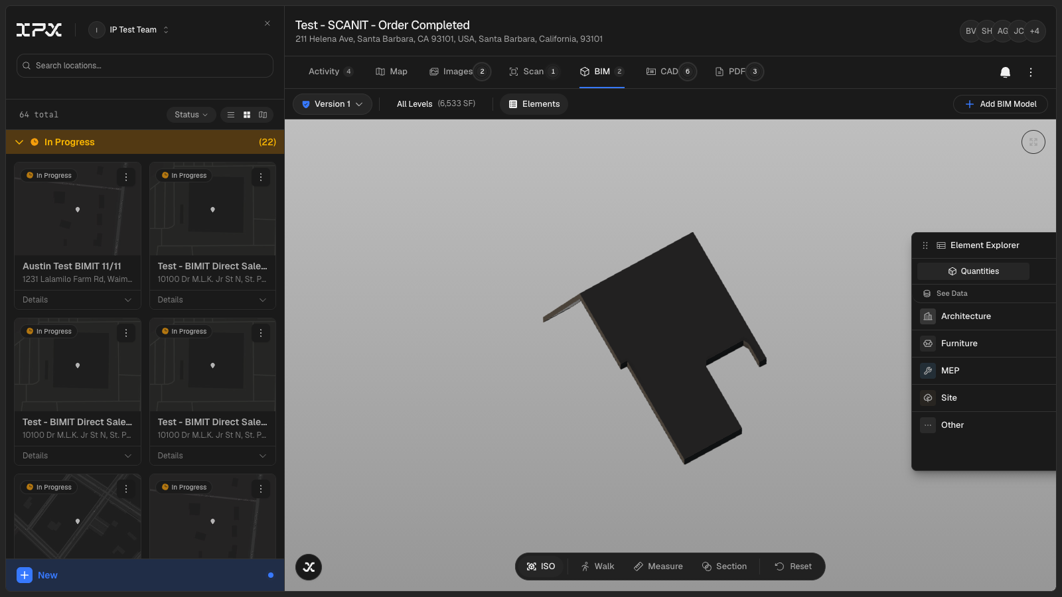This screenshot has width=1062, height=597.
Task: Open the Map tab
Action: click(x=392, y=72)
